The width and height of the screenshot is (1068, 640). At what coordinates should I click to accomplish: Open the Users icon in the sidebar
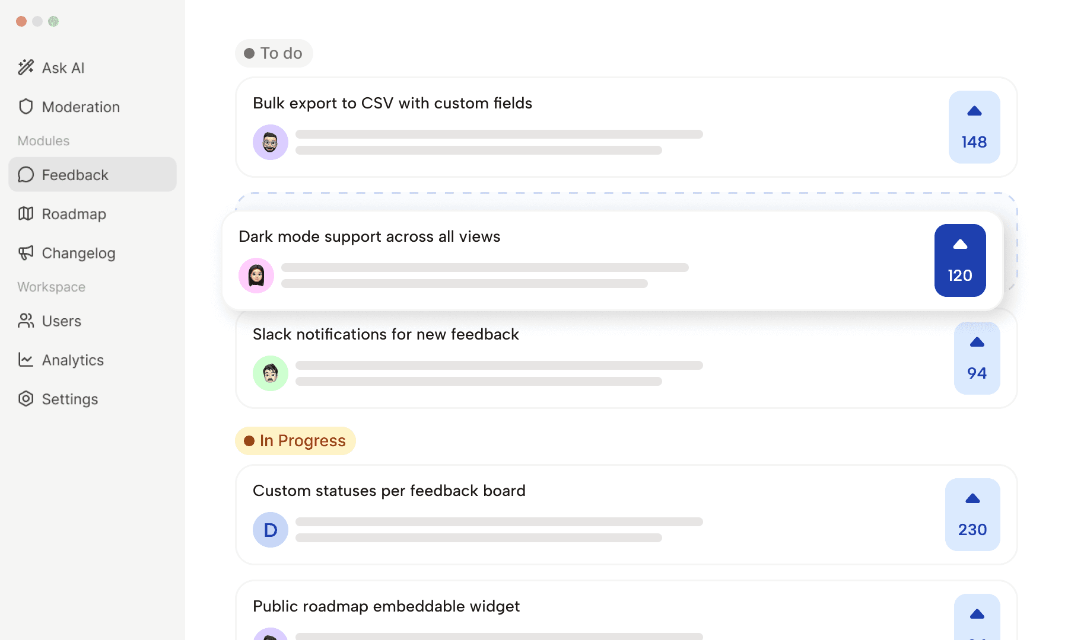coord(26,321)
